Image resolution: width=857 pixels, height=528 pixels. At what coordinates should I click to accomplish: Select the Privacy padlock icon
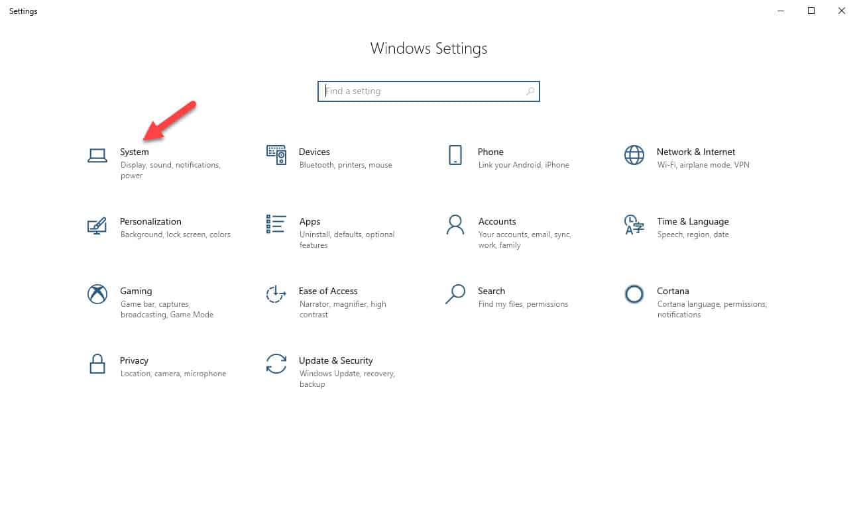(97, 364)
